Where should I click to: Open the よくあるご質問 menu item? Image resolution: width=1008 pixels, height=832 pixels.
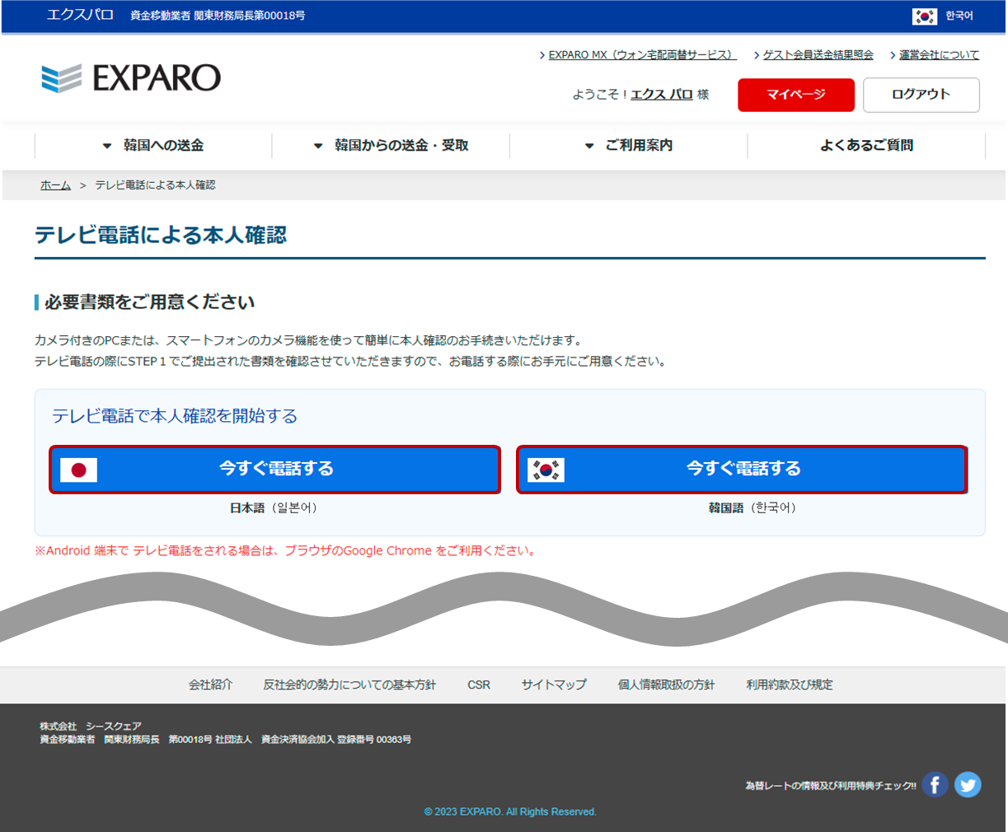coord(866,146)
